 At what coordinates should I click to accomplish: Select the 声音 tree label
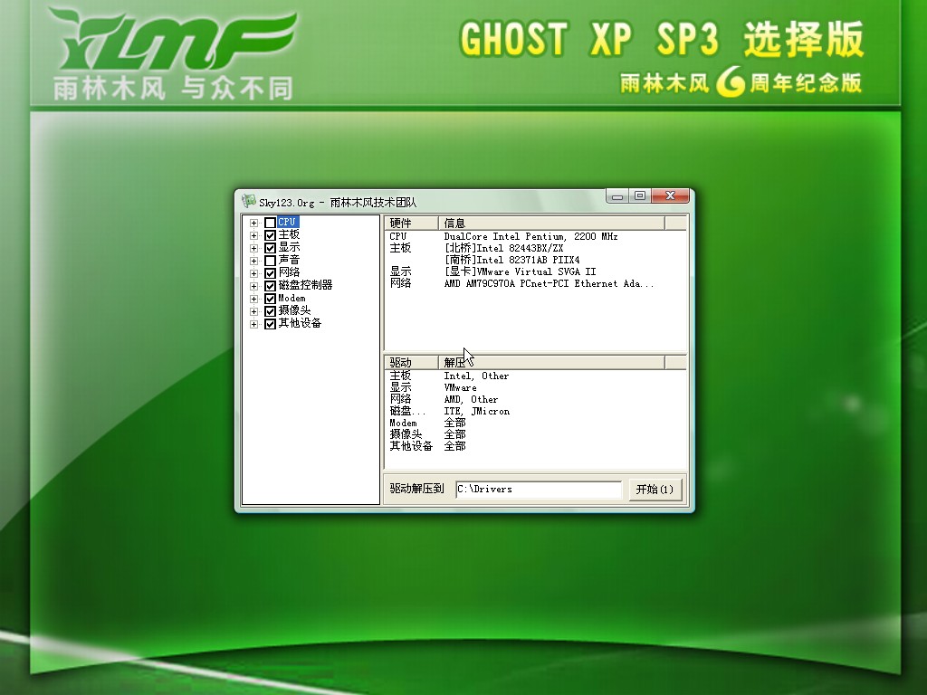pyautogui.click(x=289, y=260)
